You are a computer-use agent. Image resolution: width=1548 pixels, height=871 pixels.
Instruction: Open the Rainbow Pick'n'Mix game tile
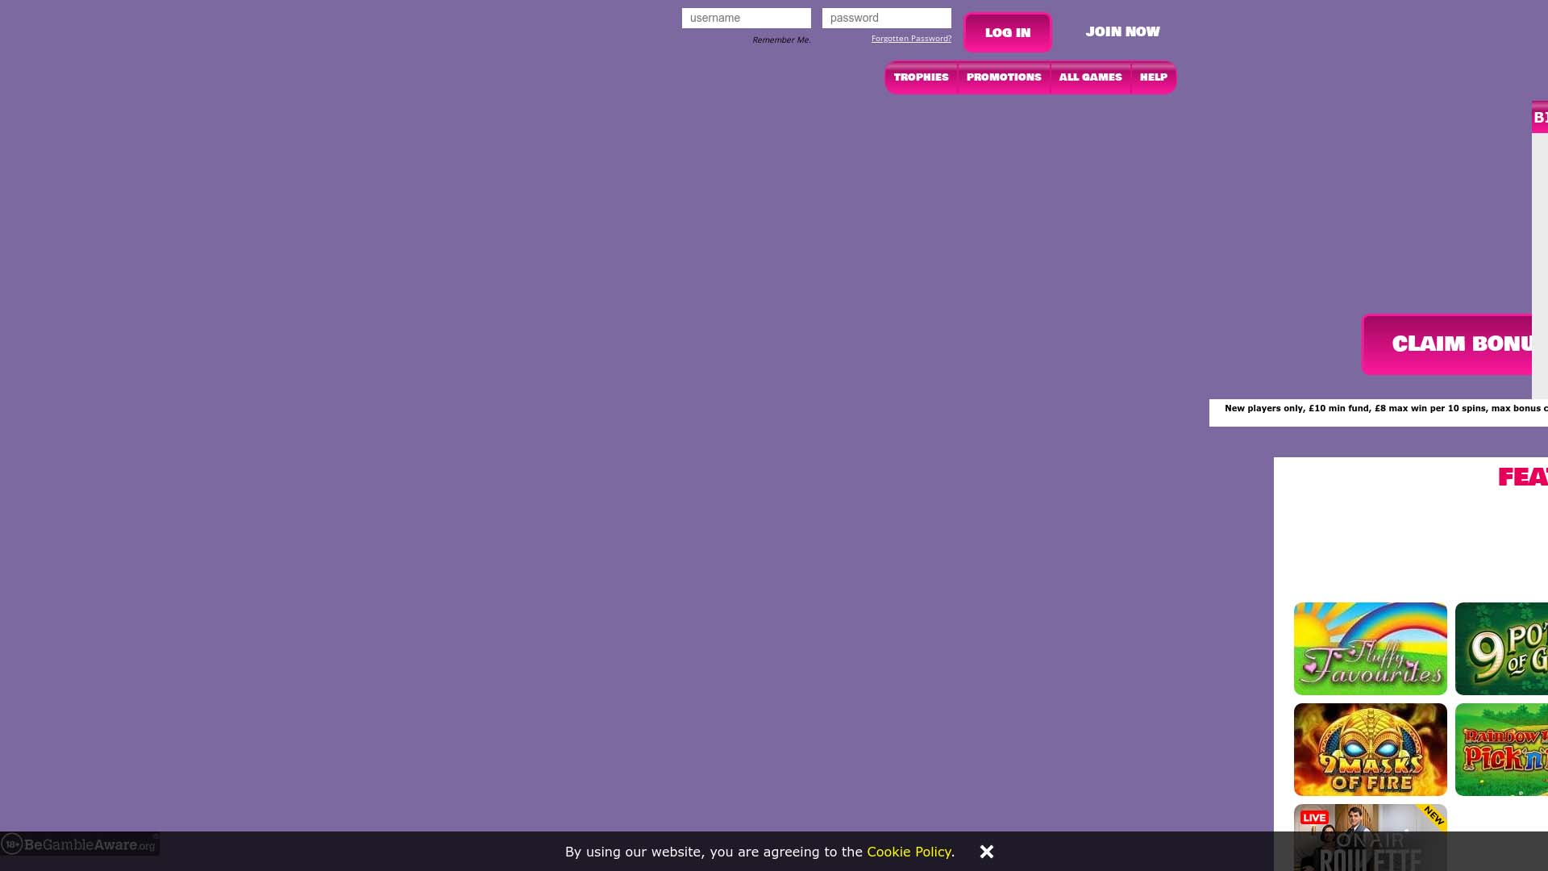click(1508, 748)
